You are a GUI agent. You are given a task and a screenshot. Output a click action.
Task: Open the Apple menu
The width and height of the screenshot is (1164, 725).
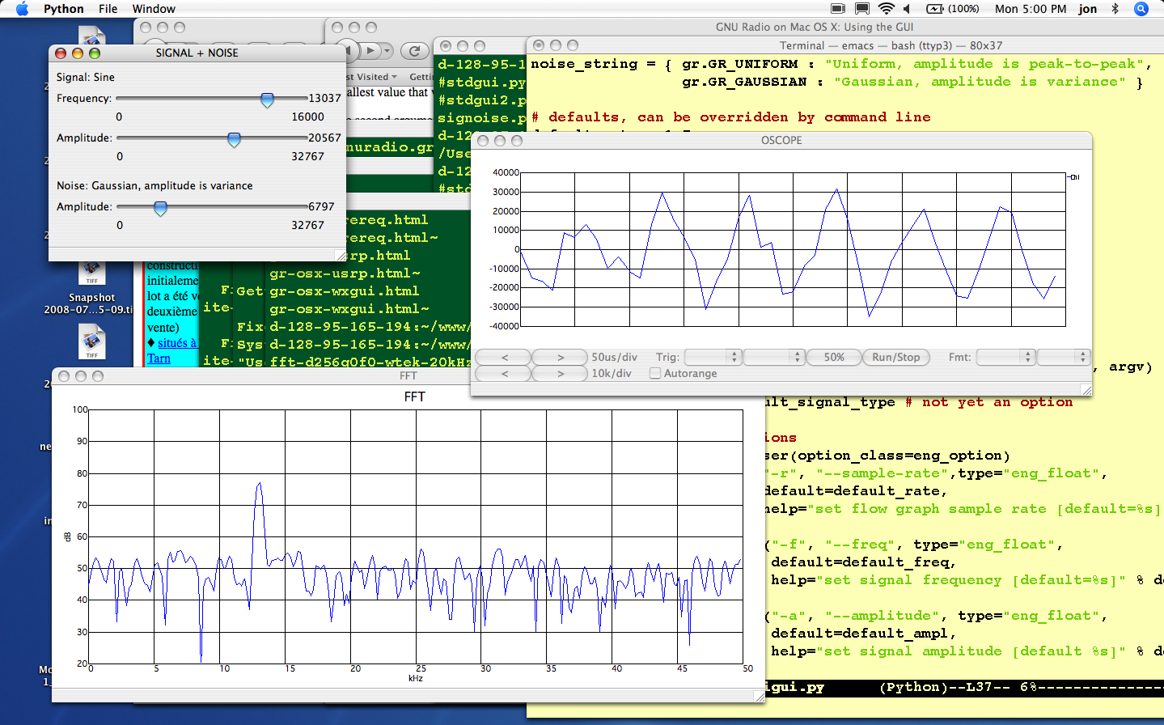22,9
